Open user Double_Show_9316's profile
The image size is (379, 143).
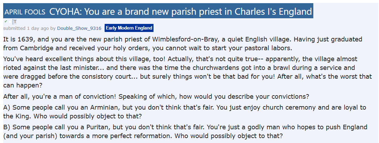79,28
